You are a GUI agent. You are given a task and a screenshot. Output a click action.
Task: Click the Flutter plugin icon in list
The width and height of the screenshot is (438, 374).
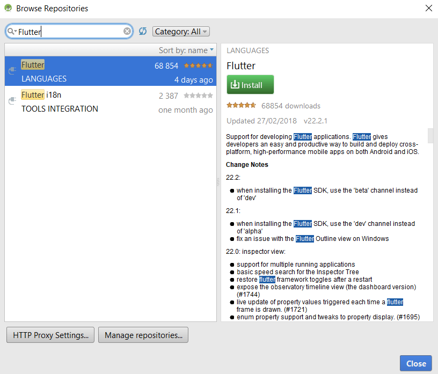point(12,71)
